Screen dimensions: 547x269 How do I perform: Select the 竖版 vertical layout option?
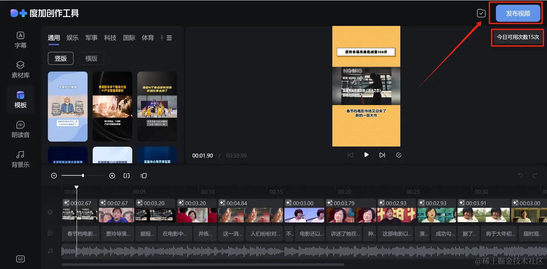coord(61,58)
